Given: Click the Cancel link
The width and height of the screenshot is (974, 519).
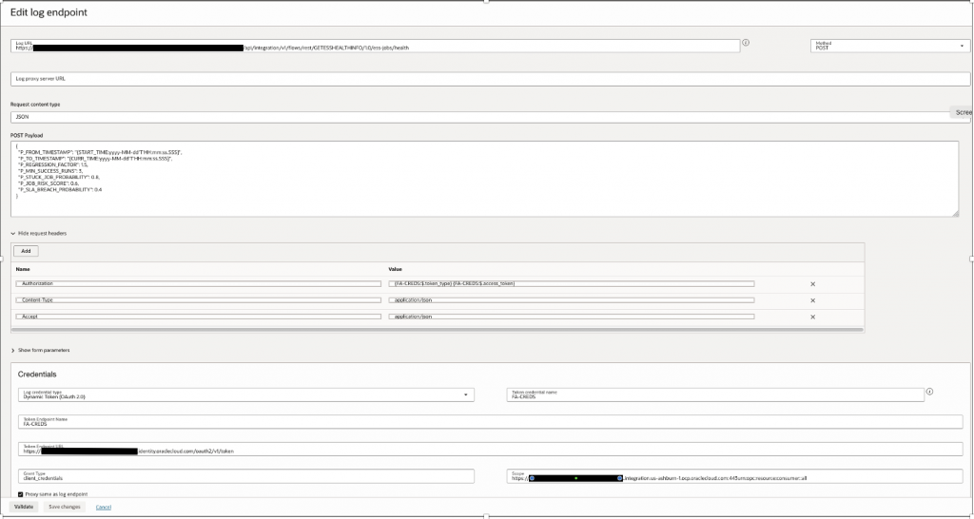Looking at the screenshot, I should click(x=103, y=508).
